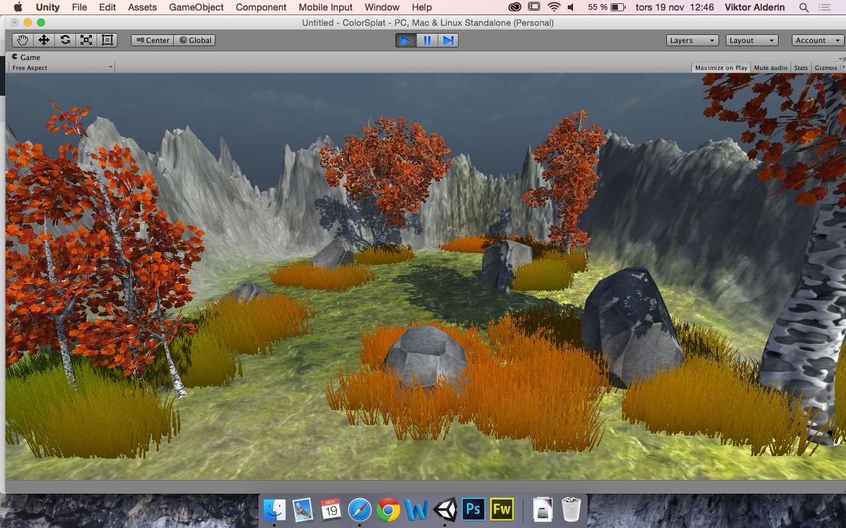
Task: Open the Component menu
Action: [x=261, y=7]
